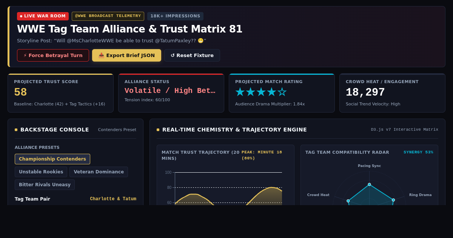Click the Pacing Sync radar data point

369,184
